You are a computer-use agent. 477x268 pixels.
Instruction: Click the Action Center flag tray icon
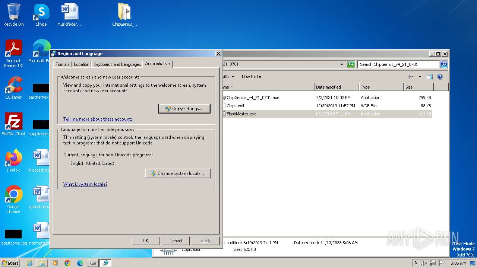442,263
